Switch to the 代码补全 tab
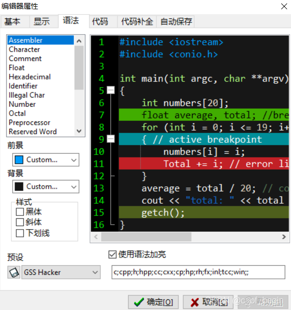 pyautogui.click(x=137, y=21)
